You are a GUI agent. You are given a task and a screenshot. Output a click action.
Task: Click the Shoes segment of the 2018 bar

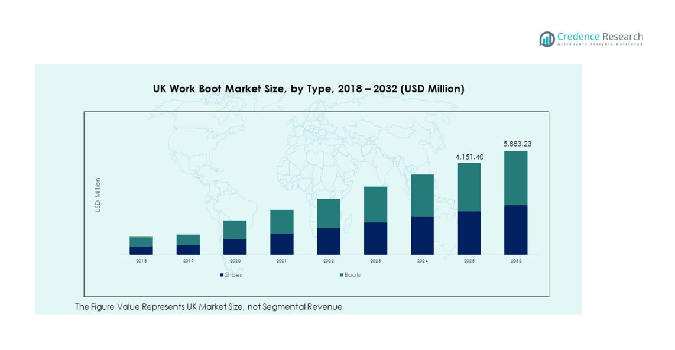point(141,251)
